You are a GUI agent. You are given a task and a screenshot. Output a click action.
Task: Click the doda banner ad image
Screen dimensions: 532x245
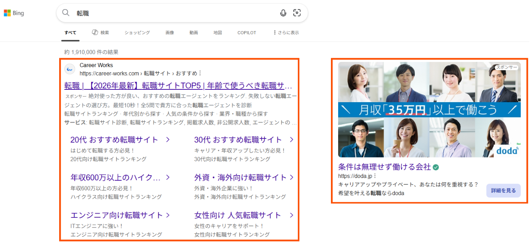(429, 109)
